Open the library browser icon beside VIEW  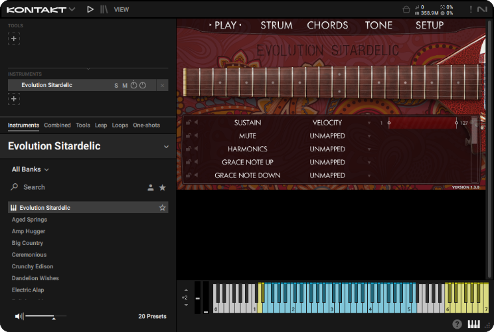coord(104,9)
